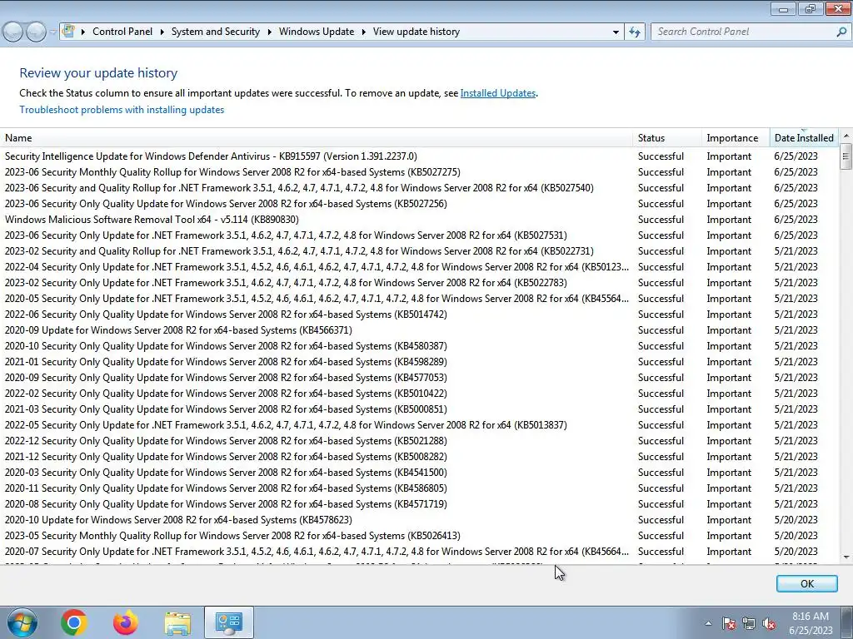Select the KB4577053 Security Only update row
The height and width of the screenshot is (639, 853).
[419, 378]
